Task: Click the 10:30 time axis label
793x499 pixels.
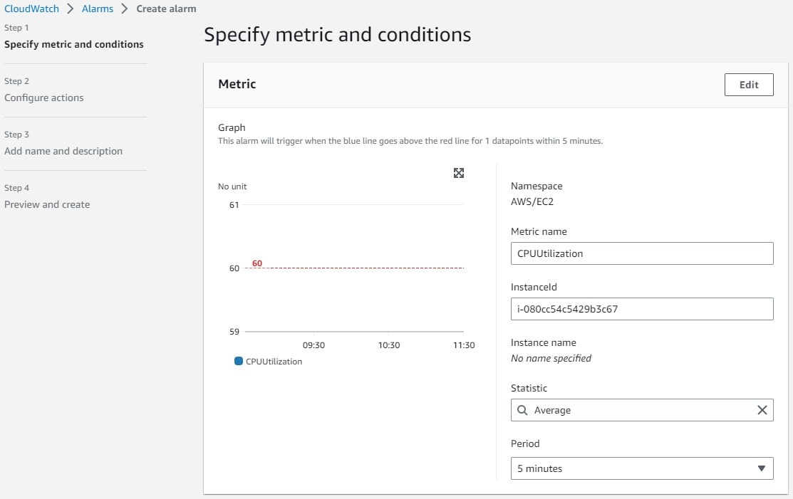Action: (389, 345)
